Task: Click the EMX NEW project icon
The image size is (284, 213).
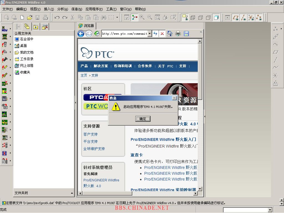Action: tap(4, 29)
